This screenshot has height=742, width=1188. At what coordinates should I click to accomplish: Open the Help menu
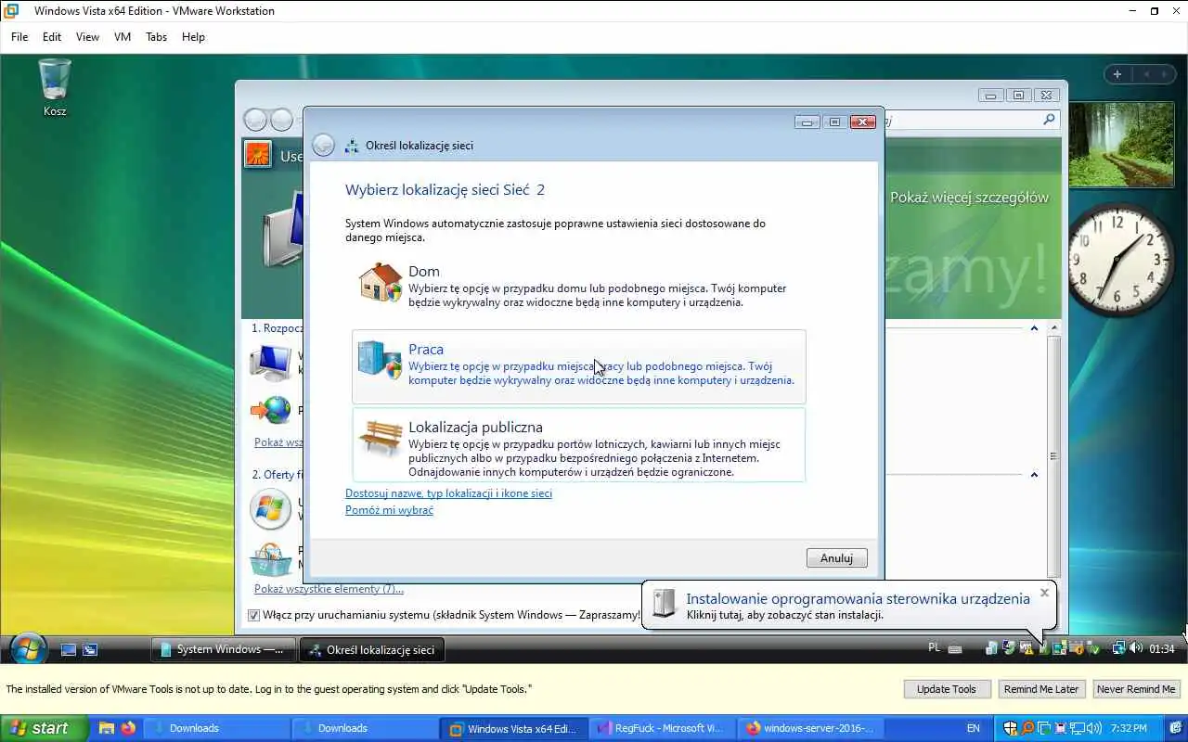[193, 37]
